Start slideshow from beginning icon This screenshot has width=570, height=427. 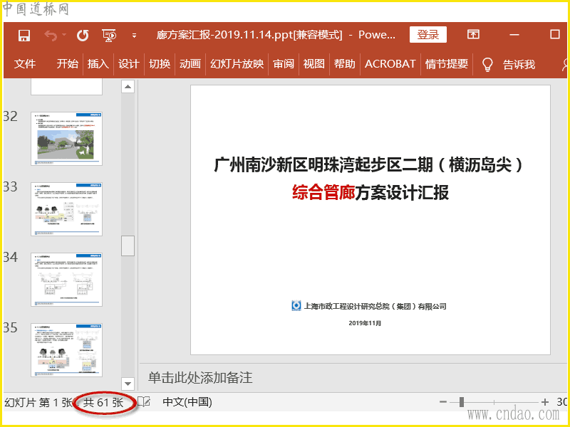pos(109,35)
